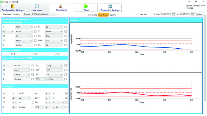Click the Confirm button
The width and height of the screenshot is (207, 116).
(199, 14)
